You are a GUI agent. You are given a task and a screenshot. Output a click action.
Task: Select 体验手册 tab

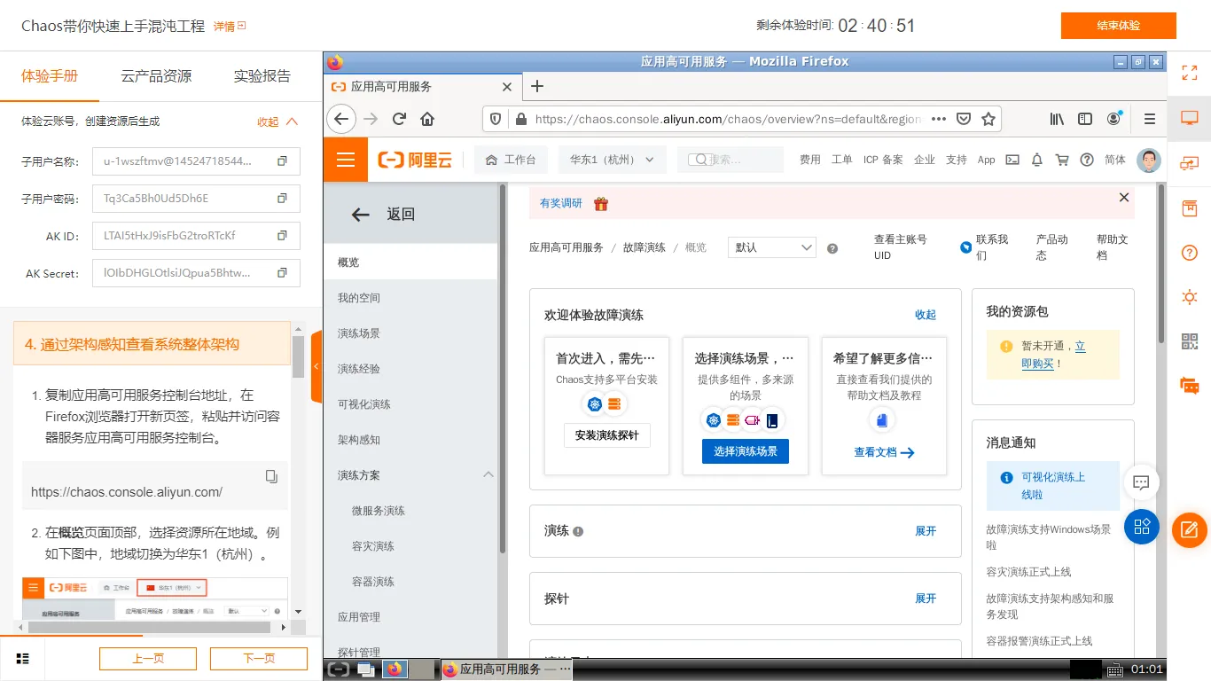[50, 76]
